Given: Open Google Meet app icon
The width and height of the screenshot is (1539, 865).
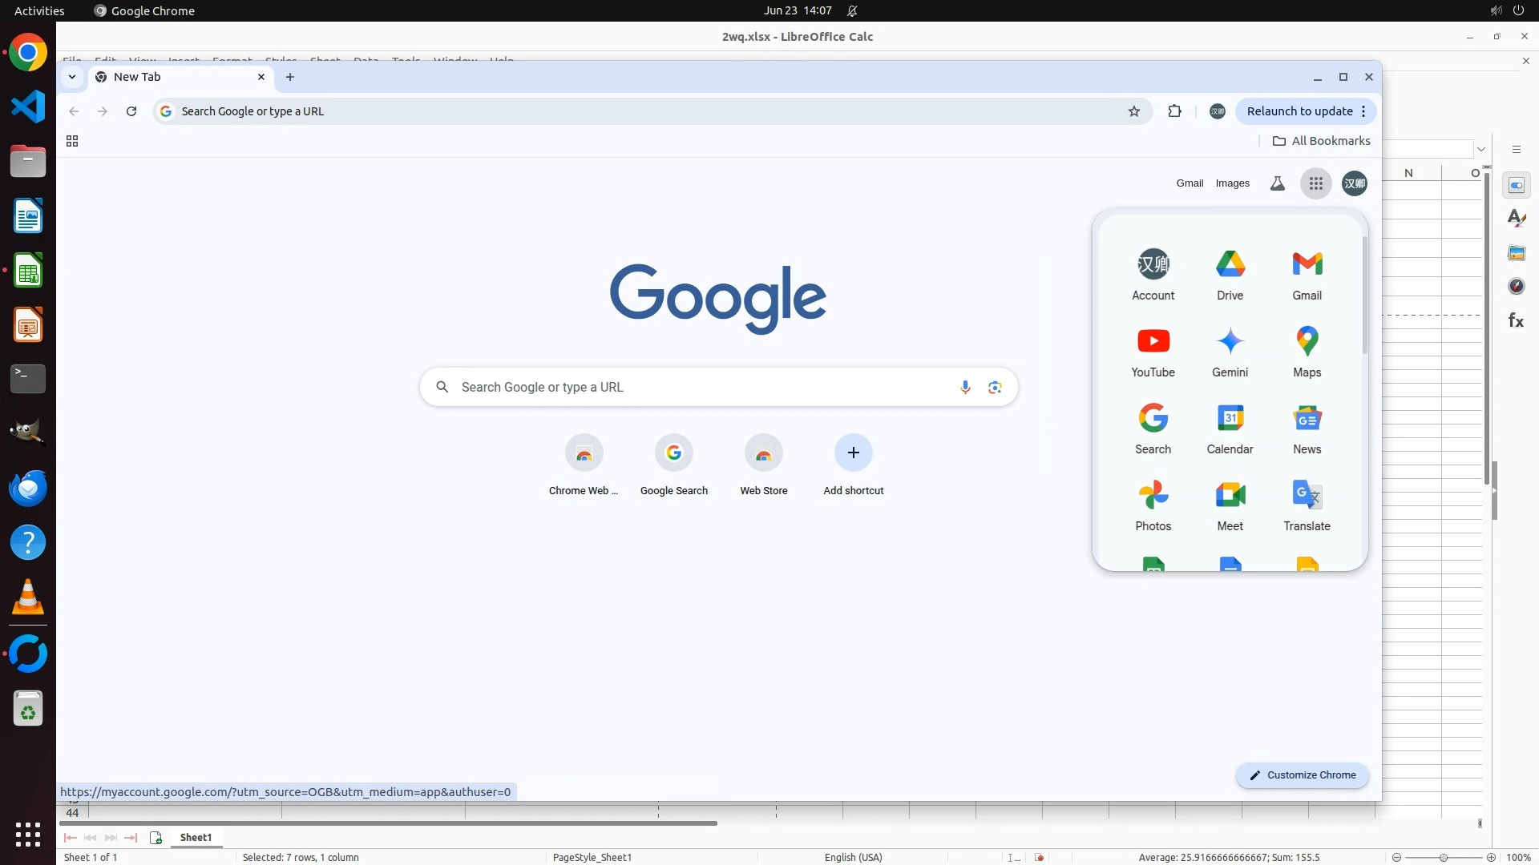Looking at the screenshot, I should [1230, 505].
